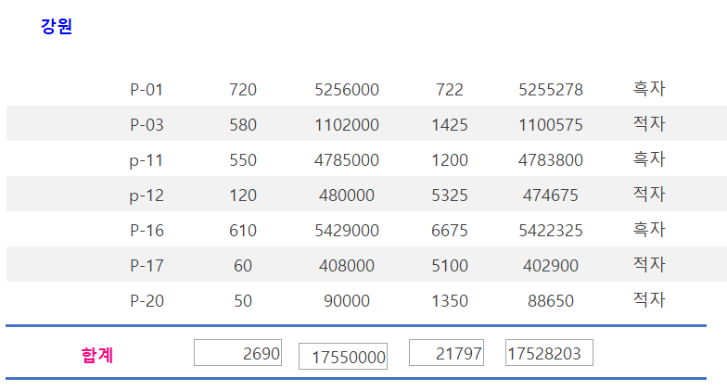This screenshot has height=391, width=727.
Task: Click the P-16 row code cell
Action: [147, 231]
